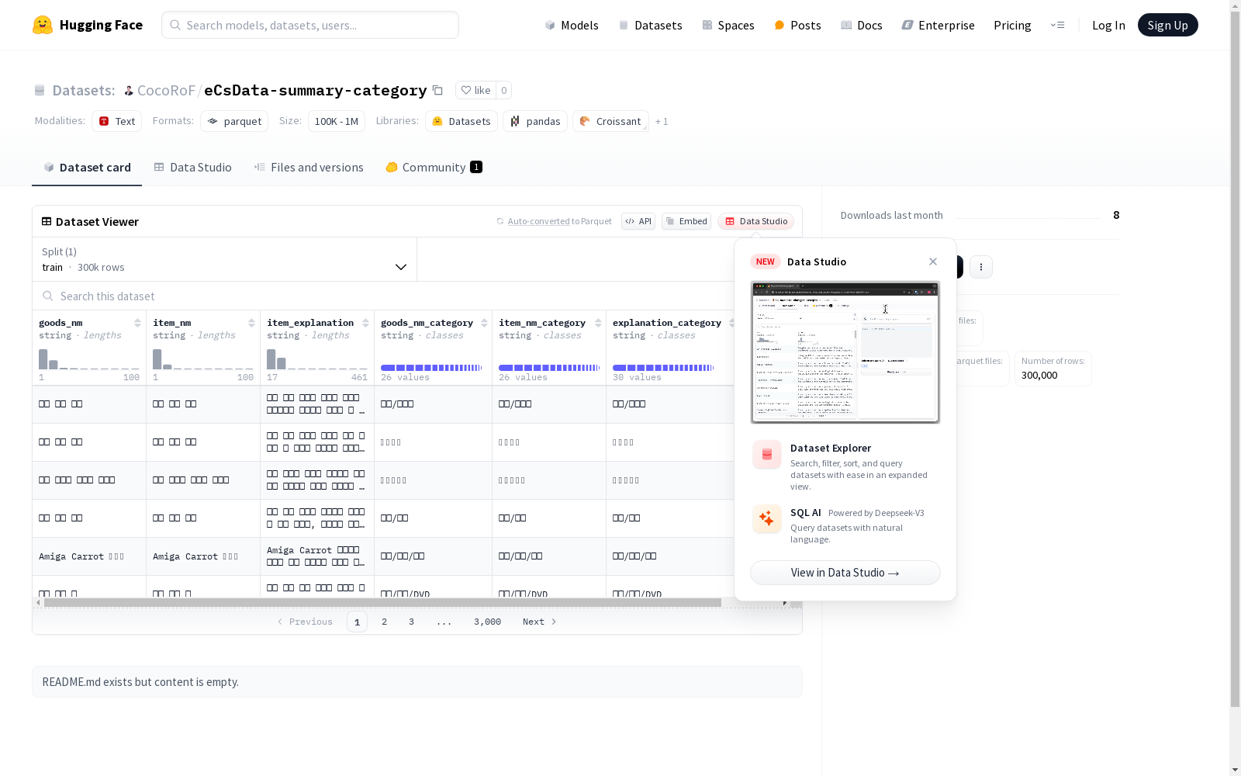
Task: Click the pandas library tag
Action: pyautogui.click(x=535, y=121)
